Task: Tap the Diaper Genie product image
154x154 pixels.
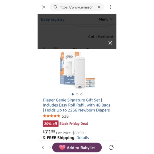Action: 78,70
